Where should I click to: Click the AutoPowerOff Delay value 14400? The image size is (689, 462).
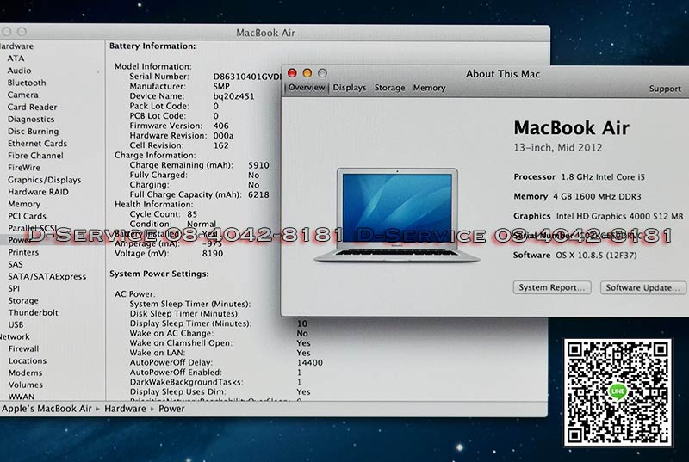pos(310,362)
